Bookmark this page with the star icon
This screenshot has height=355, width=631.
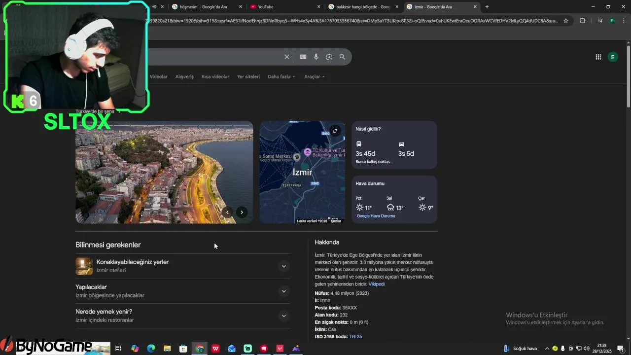pos(566,21)
